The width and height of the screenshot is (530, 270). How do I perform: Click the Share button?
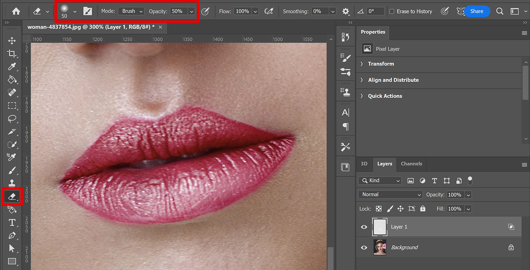tap(476, 11)
